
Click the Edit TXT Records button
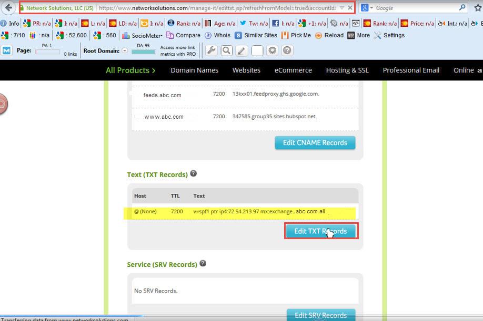tap(320, 231)
